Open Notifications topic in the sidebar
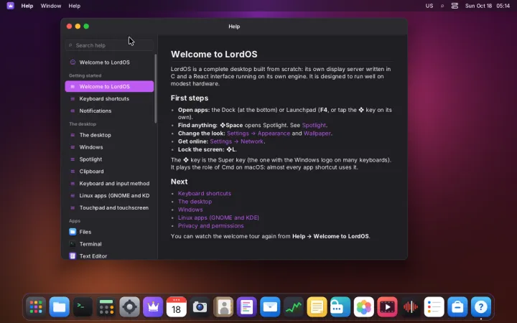 [x=109, y=111]
